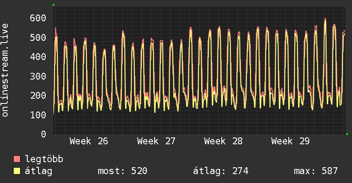Screen dimensions: 352x183
Task: Click the yellow átlag legend swatch
Action: (x=17, y=171)
